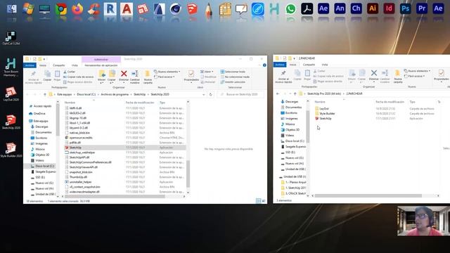Viewport: 450px width, 253px height.
Task: Open Style Builder 2020 desktop shortcut
Action: coord(11,150)
